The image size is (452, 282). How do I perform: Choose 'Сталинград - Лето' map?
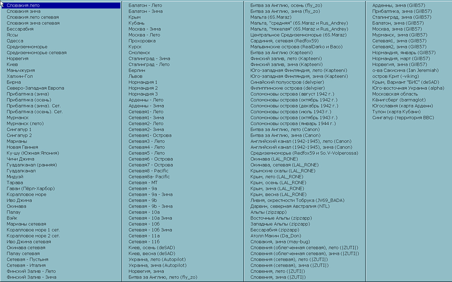pyautogui.click(x=149, y=64)
